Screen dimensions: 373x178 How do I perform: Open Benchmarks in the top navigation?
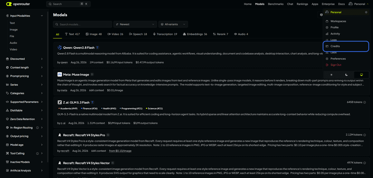[x=276, y=4]
